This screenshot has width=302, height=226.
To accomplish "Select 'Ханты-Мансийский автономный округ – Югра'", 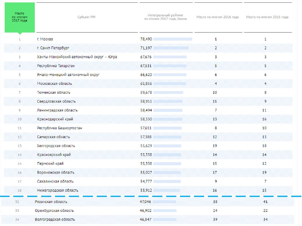I will [x=77, y=57].
